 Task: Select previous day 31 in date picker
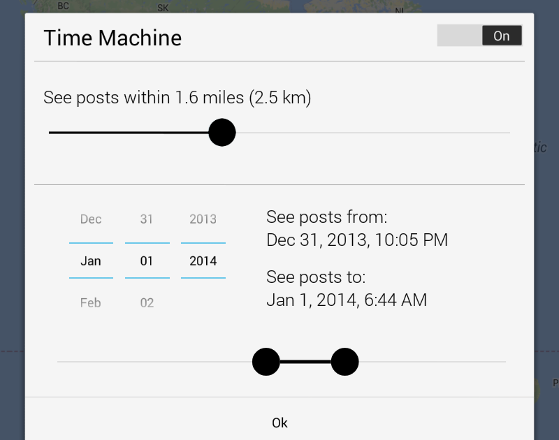[x=147, y=219]
